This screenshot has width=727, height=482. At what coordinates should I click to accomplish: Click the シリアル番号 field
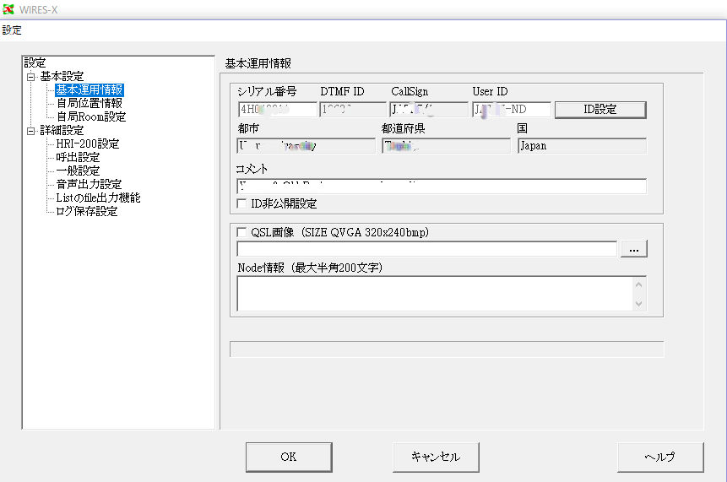(277, 110)
